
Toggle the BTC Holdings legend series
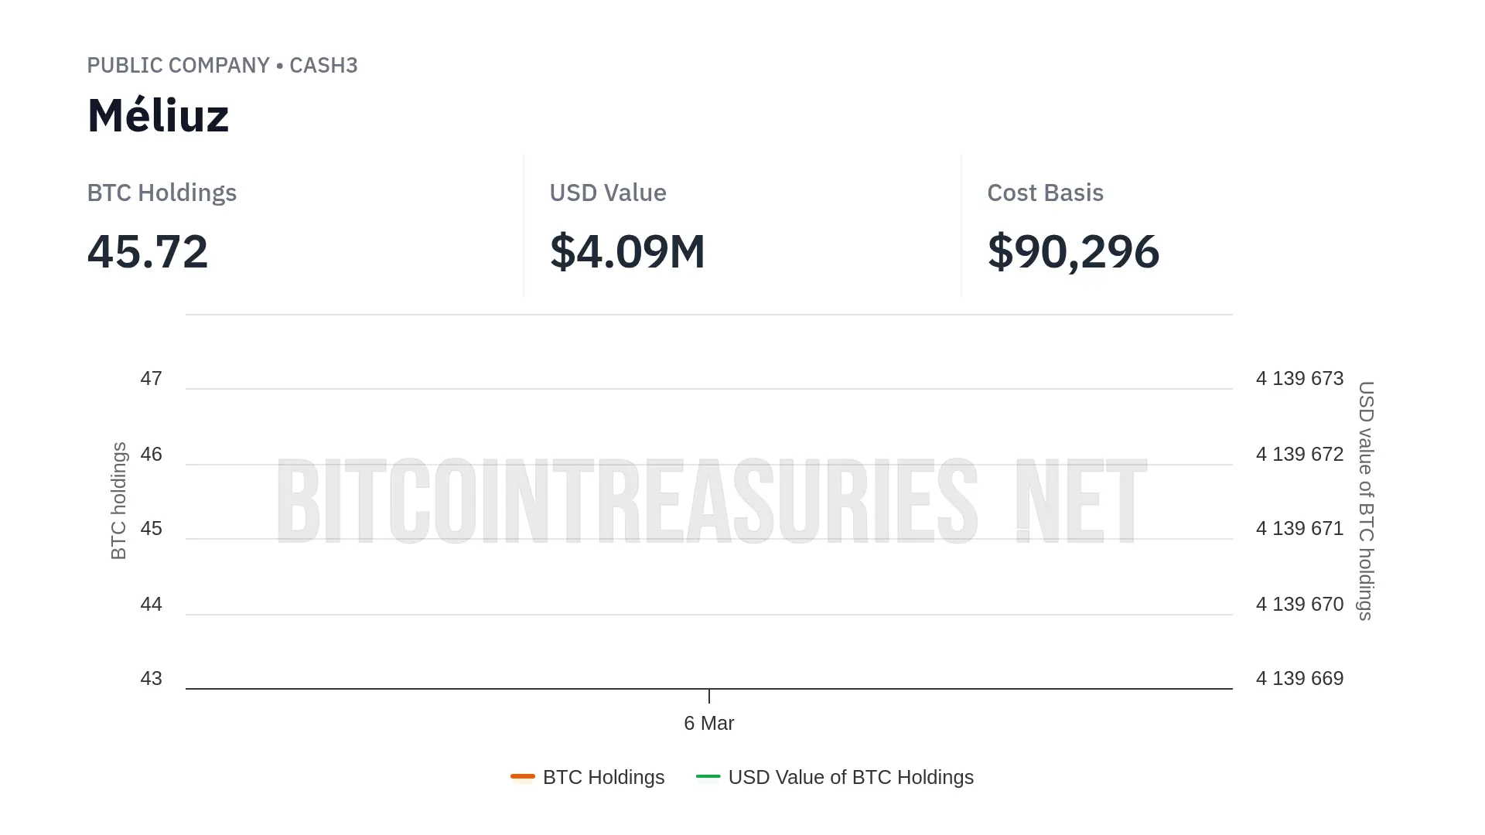(603, 777)
